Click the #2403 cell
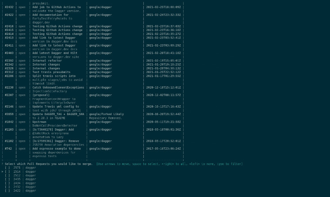Image resolution: width=330 pixels, height=197 pixels. (9, 53)
